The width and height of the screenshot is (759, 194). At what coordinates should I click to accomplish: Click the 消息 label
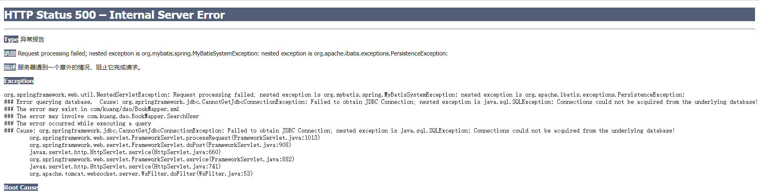pos(10,53)
